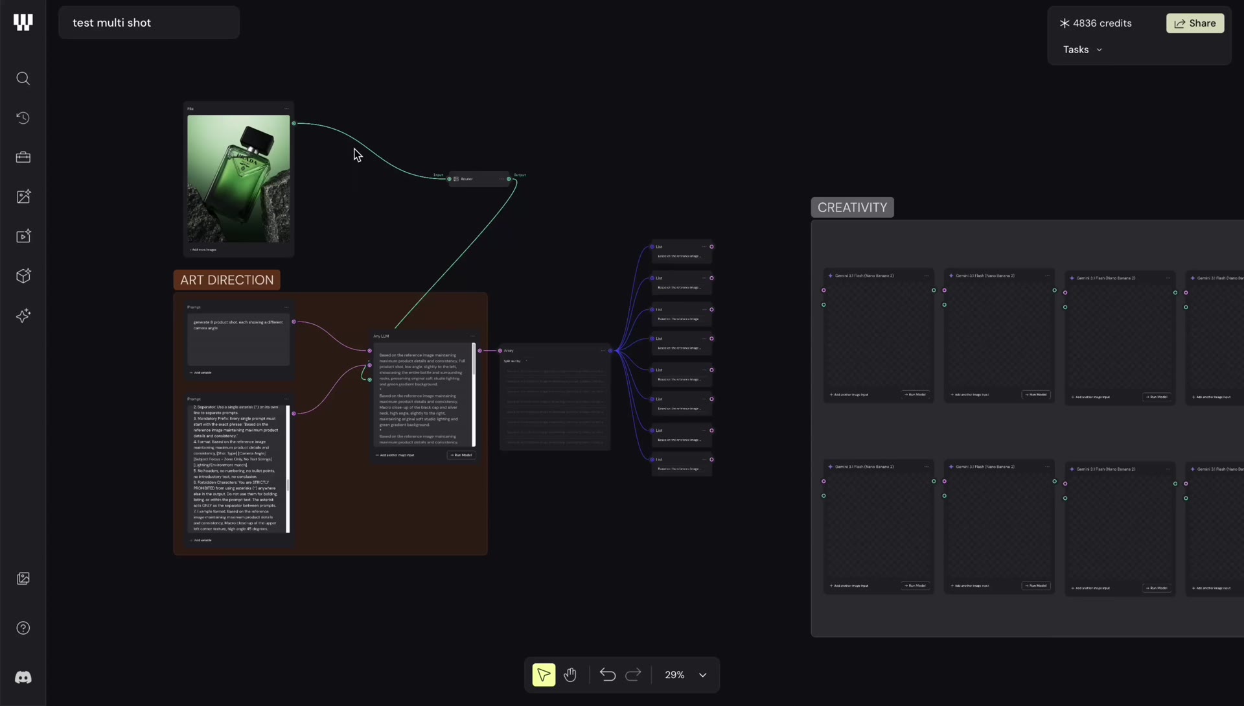
Task: Expand the Tasks dropdown
Action: [x=1083, y=50]
